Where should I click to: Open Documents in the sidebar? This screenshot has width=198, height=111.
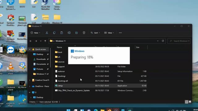click(x=41, y=64)
